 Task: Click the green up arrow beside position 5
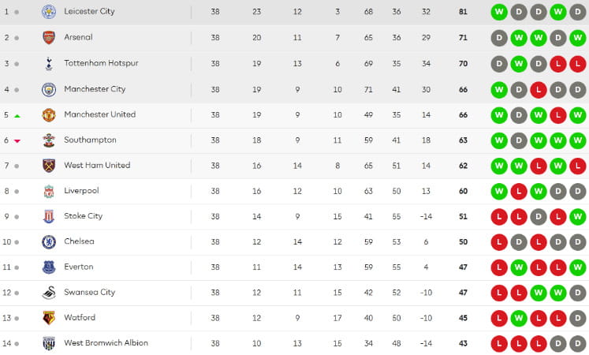pos(17,116)
